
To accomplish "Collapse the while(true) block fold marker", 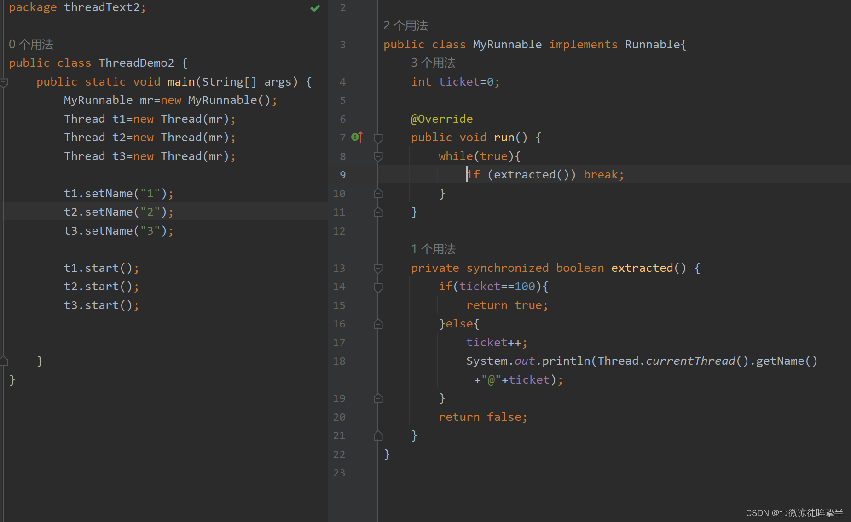I will [378, 156].
